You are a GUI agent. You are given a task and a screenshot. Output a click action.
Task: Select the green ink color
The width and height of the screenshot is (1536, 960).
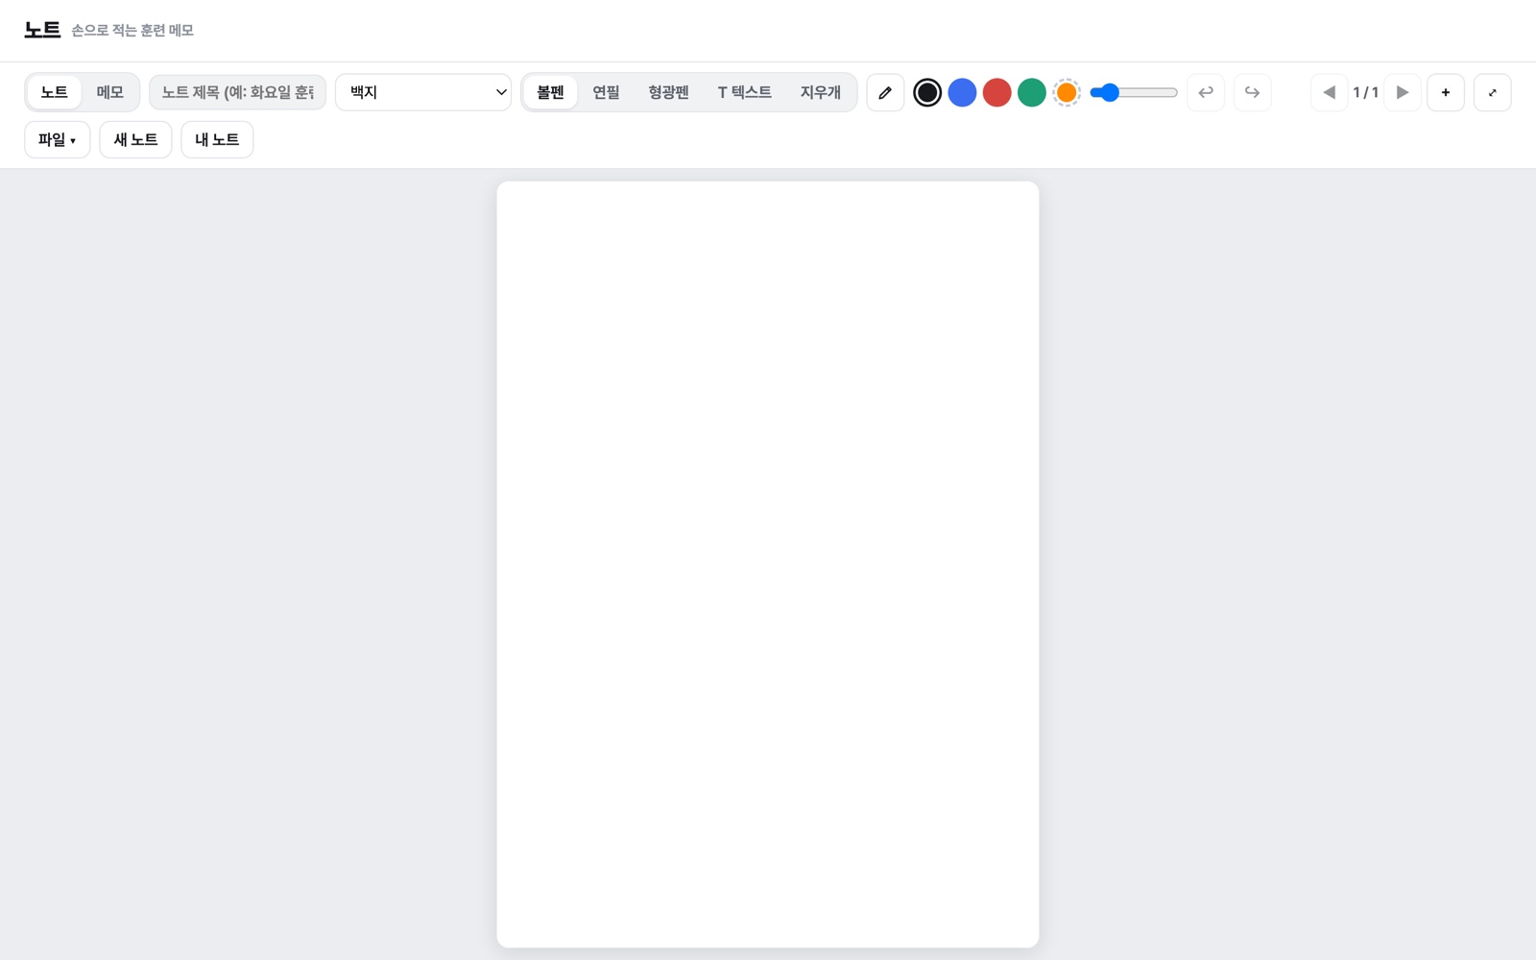click(1031, 92)
